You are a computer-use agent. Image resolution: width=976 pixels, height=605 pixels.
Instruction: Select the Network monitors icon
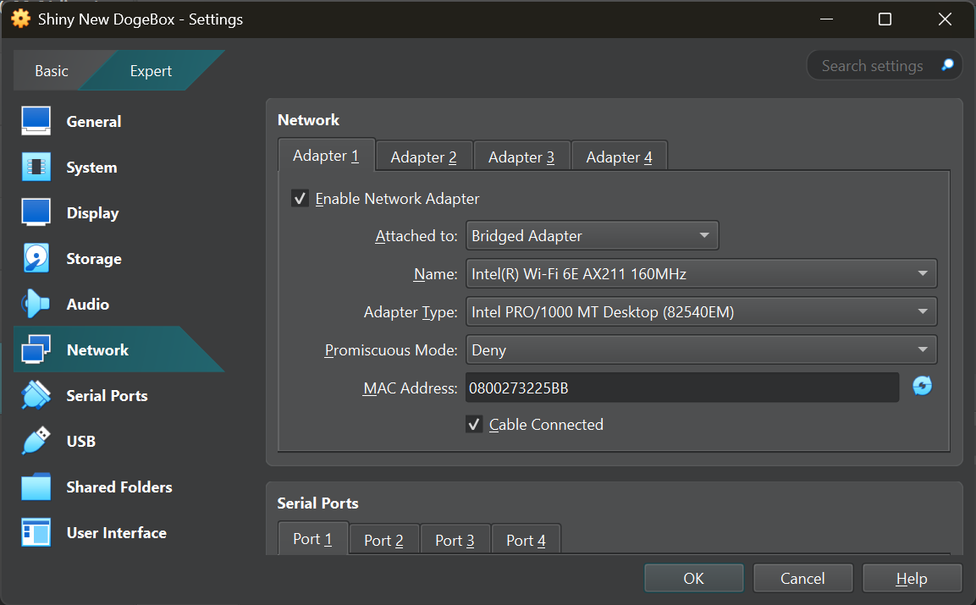(x=36, y=349)
